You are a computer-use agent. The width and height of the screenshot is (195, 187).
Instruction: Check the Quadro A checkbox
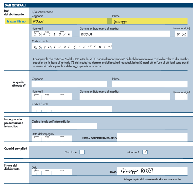point(82,152)
